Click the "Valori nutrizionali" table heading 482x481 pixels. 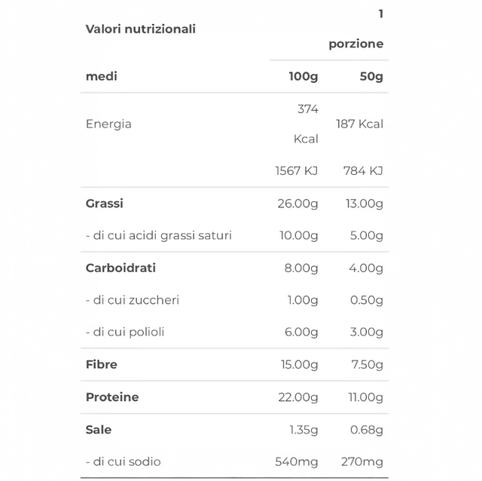point(141,29)
